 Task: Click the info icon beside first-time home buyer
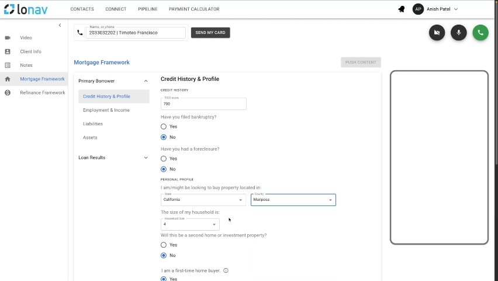[x=226, y=270]
